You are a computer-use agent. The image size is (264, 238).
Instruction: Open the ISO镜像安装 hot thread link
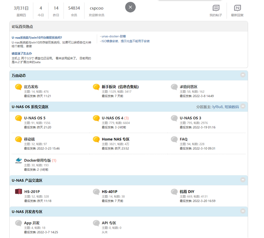[125, 41]
